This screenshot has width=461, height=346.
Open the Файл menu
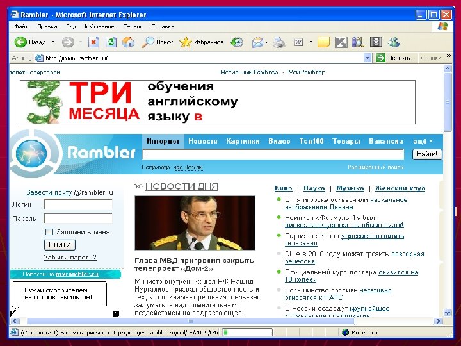click(22, 27)
